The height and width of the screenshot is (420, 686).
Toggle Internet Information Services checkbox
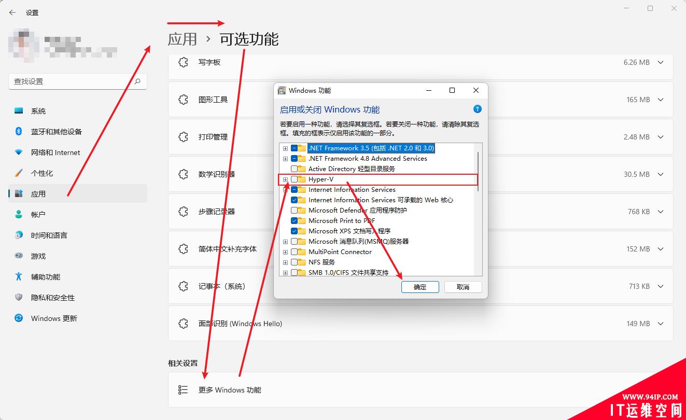(295, 190)
